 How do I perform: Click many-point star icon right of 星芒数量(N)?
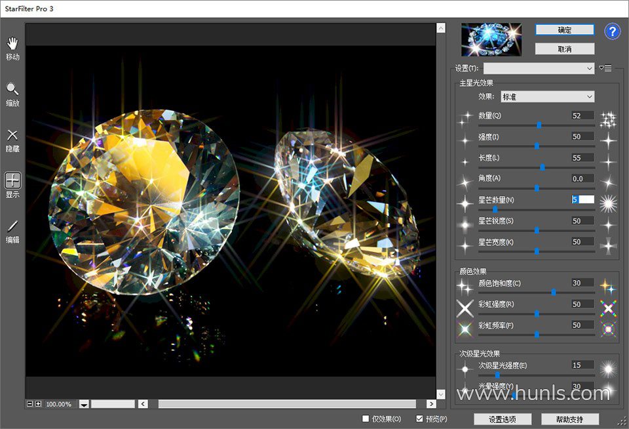(608, 204)
